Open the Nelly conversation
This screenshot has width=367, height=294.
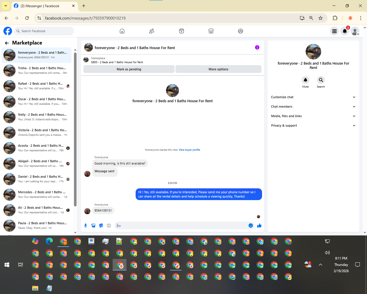[x=37, y=117]
